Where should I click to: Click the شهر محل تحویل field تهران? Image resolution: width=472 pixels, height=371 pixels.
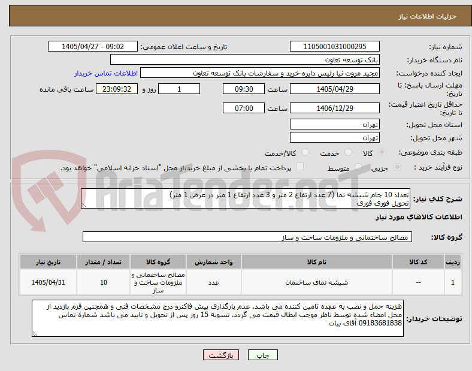coord(334,137)
